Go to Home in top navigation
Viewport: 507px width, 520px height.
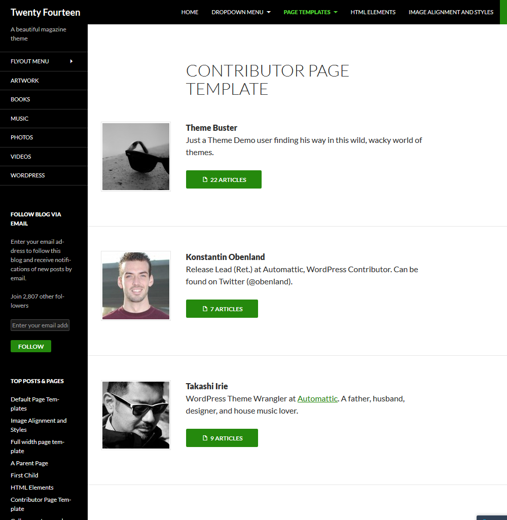click(190, 12)
